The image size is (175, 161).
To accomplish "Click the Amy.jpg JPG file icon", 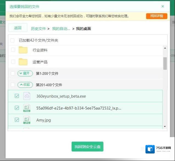I will tap(27, 120).
